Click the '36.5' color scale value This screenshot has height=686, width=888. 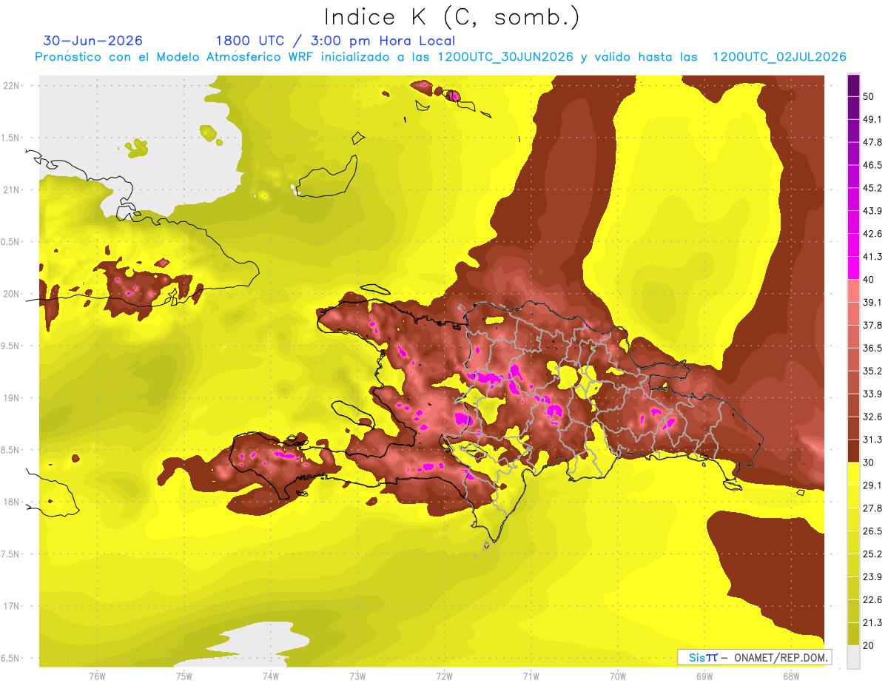point(872,348)
